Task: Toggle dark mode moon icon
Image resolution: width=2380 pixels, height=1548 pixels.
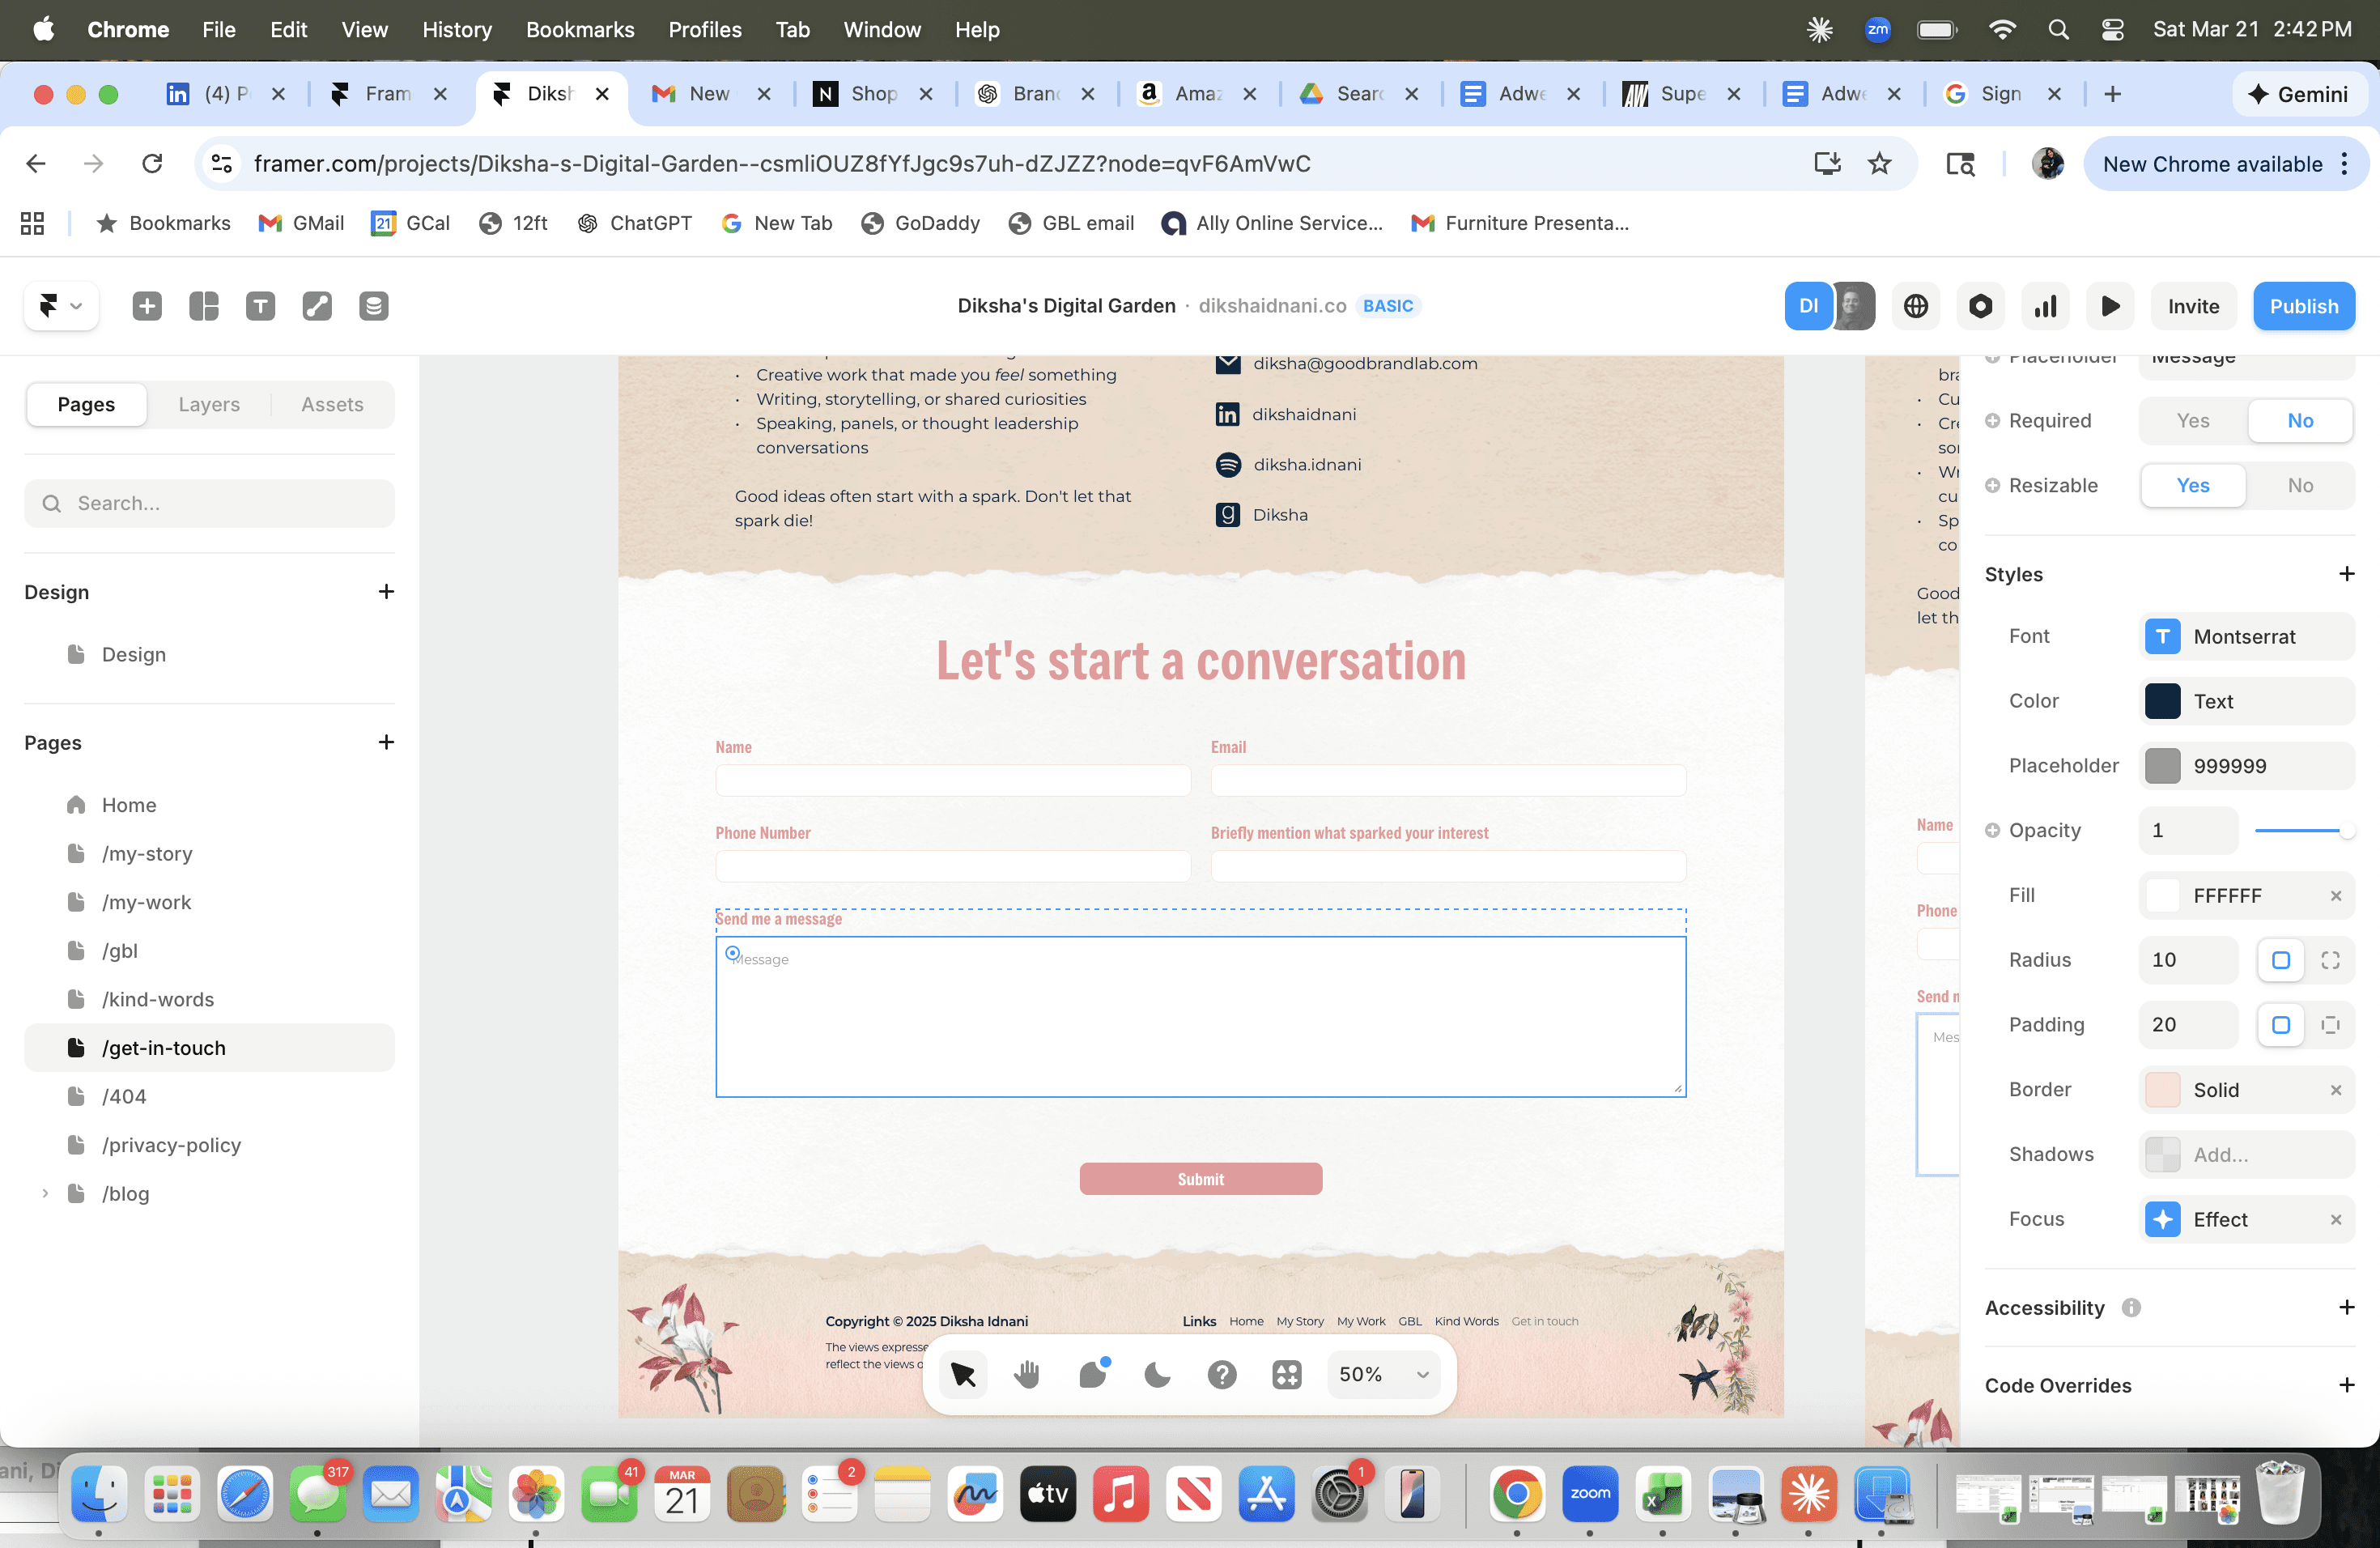Action: coord(1157,1374)
